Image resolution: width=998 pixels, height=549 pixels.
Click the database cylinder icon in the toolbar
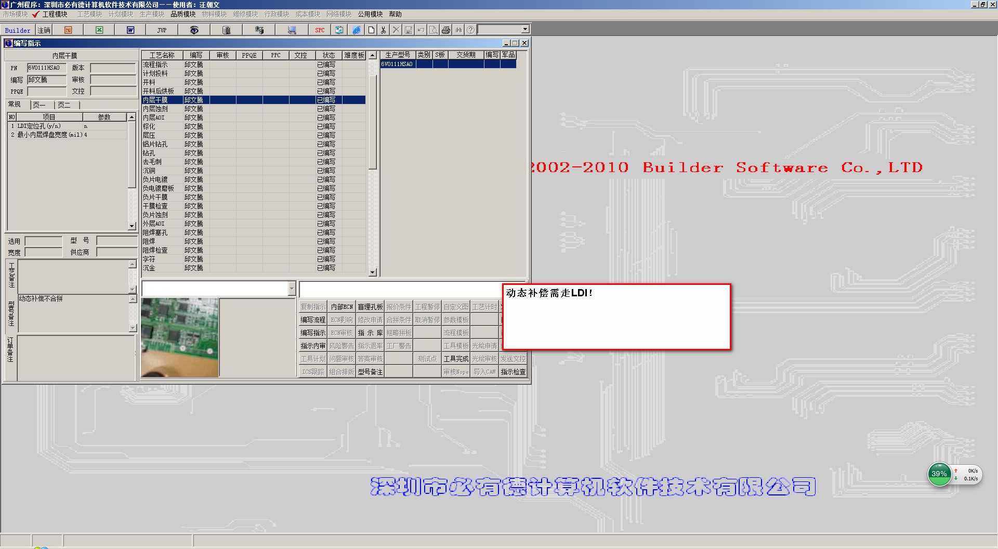[226, 30]
